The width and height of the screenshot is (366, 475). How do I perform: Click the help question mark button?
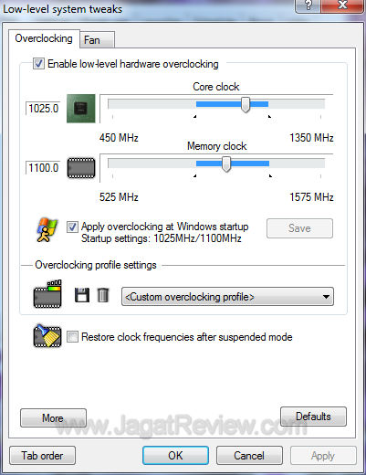click(x=308, y=5)
